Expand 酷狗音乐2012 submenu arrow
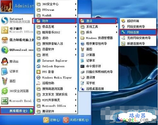The height and width of the screenshot is (125, 158). point(76,32)
